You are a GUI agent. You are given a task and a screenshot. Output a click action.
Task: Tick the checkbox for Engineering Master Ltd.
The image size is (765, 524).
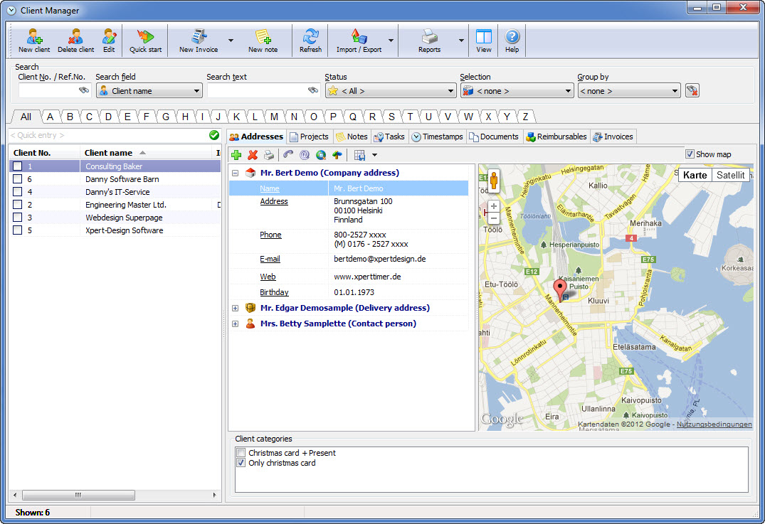coord(18,205)
